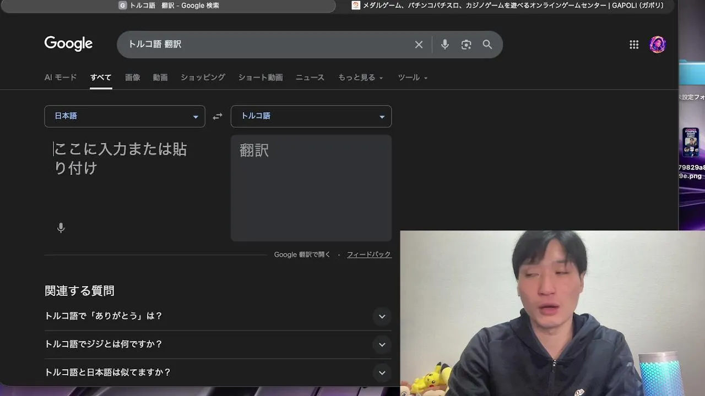Expand トルコ語で「ありがとう」は？ question
Image resolution: width=705 pixels, height=396 pixels.
coord(218,316)
